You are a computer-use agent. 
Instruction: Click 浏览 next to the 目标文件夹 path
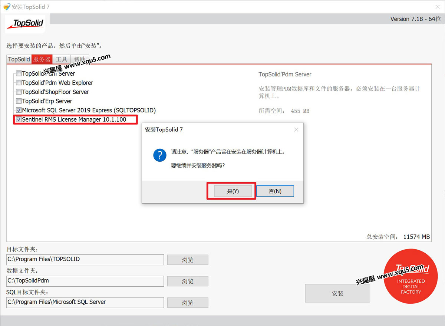tap(188, 260)
